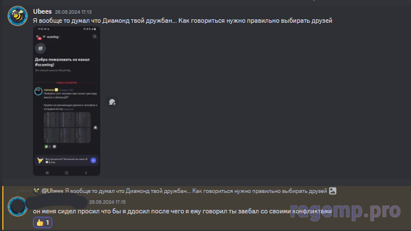This screenshot has width=411, height=231.
Task: Click the blue plus button in phone screenshot
Action: (93, 160)
